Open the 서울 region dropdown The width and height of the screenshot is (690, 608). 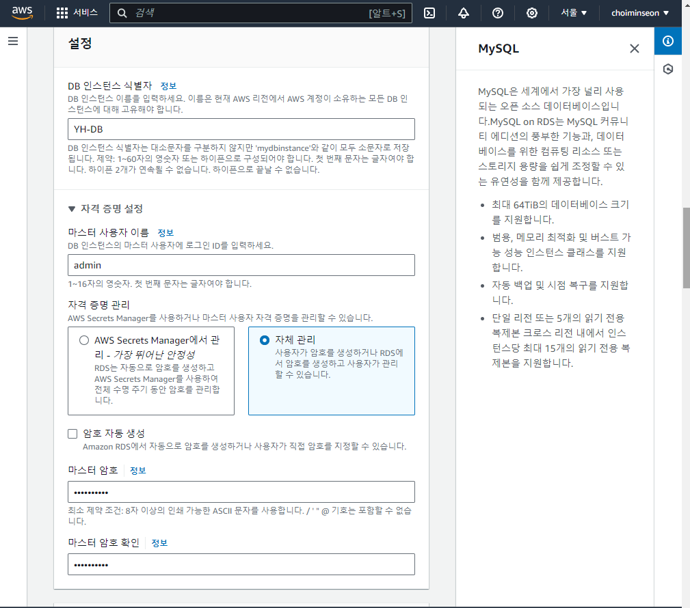574,13
